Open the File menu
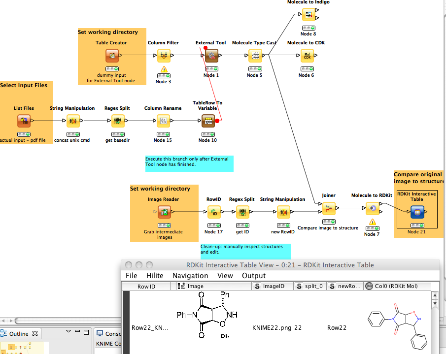 coord(132,276)
